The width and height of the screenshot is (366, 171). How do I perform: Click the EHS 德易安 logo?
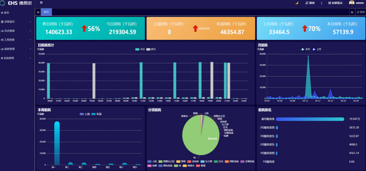click(x=16, y=3)
